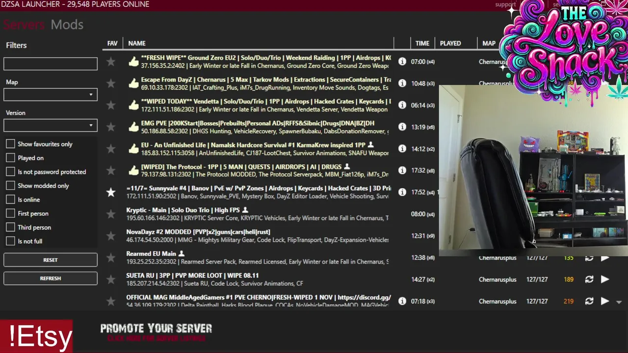Click thumbs-up icon on EMG PVE row

click(x=133, y=126)
